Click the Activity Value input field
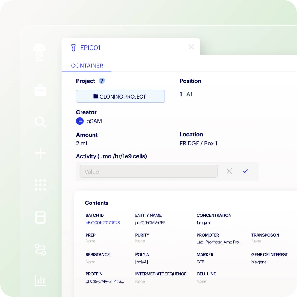297x297 pixels. point(148,171)
